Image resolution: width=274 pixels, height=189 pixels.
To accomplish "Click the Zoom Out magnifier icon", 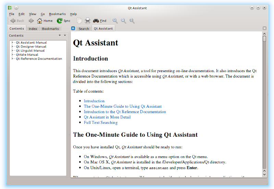I will (x=124, y=21).
